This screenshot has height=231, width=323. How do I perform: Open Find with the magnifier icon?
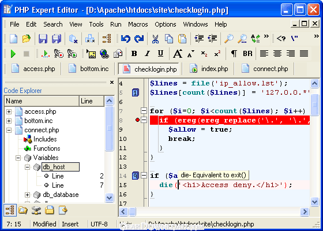(x=229, y=39)
